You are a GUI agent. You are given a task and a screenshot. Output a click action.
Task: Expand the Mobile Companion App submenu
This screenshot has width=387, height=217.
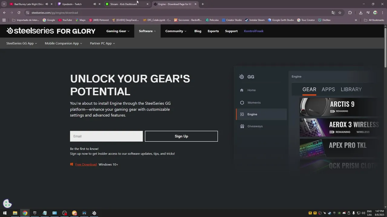click(x=63, y=43)
